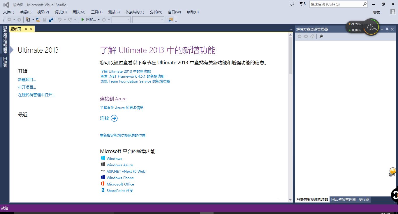The image size is (398, 214).
Task: Close the Start Page tab
Action: 31,29
